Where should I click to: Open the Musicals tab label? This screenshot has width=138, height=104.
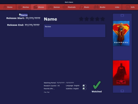[x=72, y=7]
